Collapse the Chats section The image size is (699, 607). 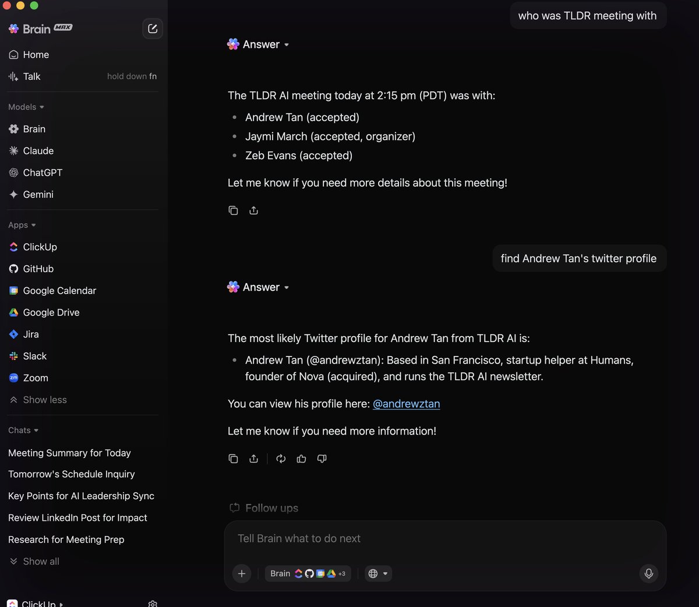[x=23, y=430]
